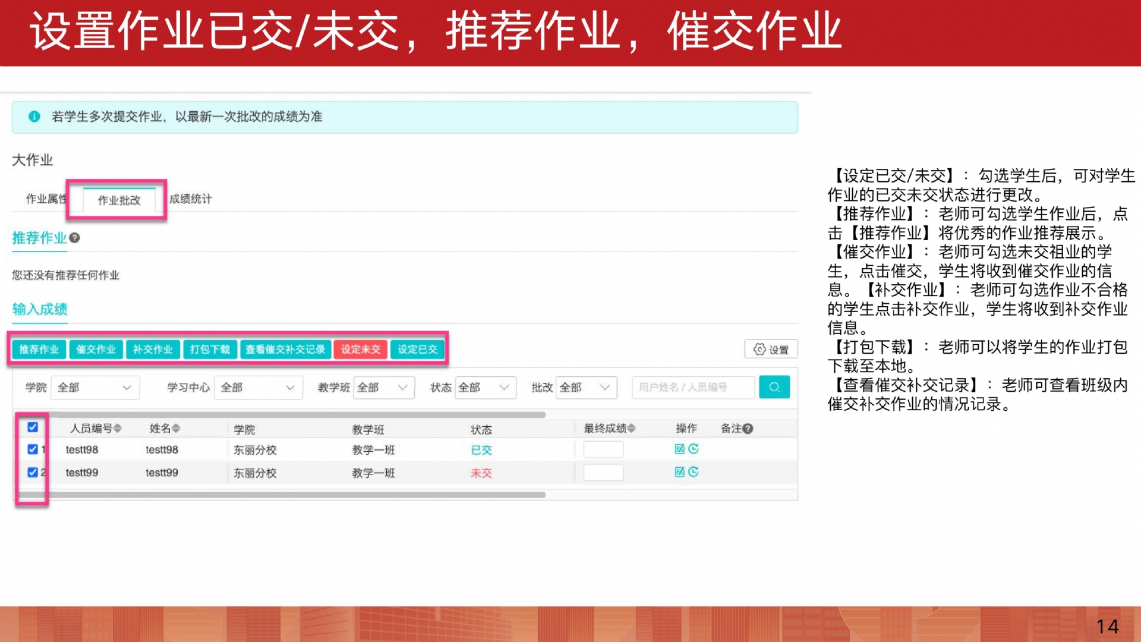
Task: Switch to the 成绩统计 tab
Action: 190,199
